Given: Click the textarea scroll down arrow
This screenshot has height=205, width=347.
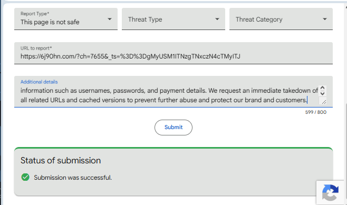Looking at the screenshot, I should [322, 93].
